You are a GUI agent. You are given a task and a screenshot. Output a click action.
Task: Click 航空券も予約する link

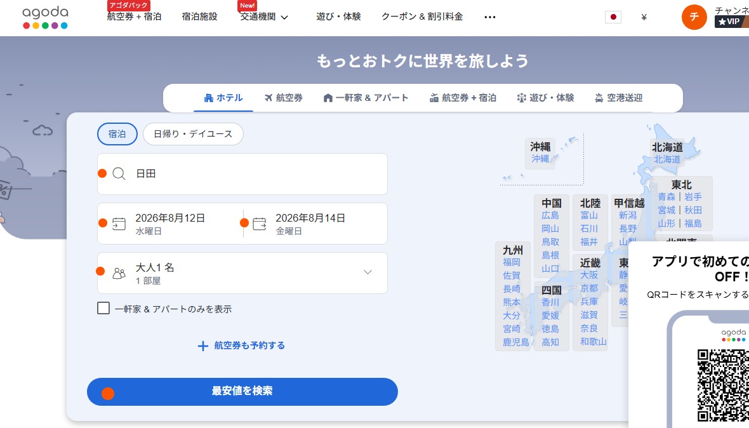[x=249, y=345]
